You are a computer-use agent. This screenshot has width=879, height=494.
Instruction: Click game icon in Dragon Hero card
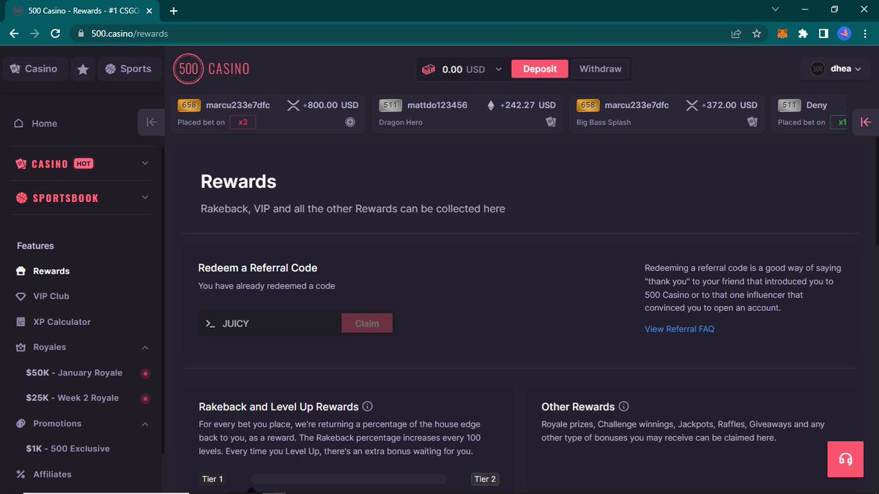click(x=551, y=122)
